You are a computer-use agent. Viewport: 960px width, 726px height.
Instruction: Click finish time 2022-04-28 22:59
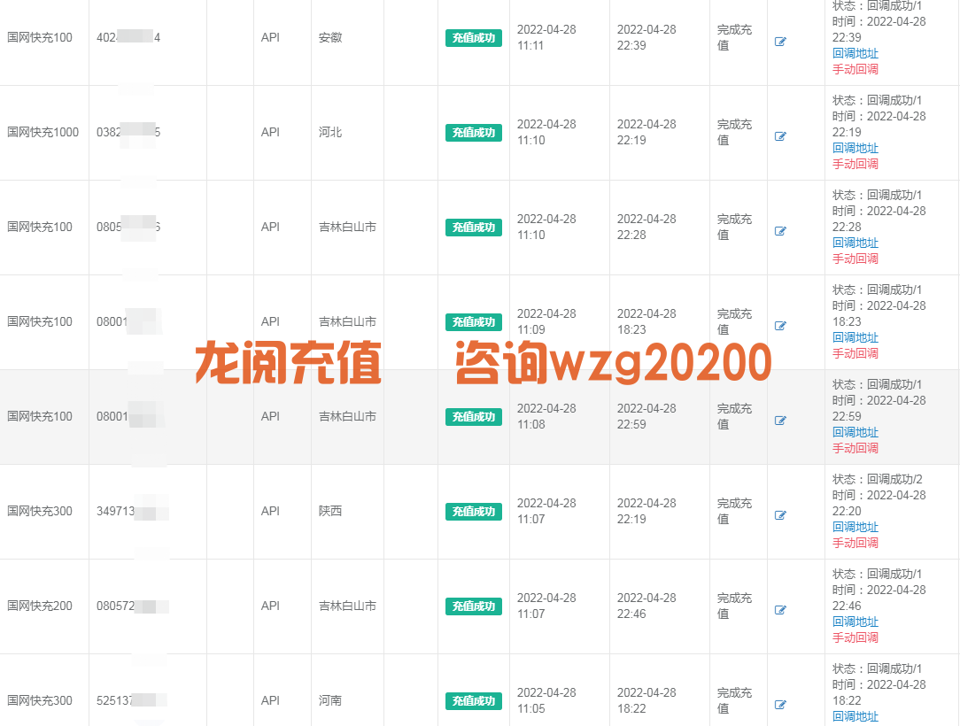pos(646,416)
